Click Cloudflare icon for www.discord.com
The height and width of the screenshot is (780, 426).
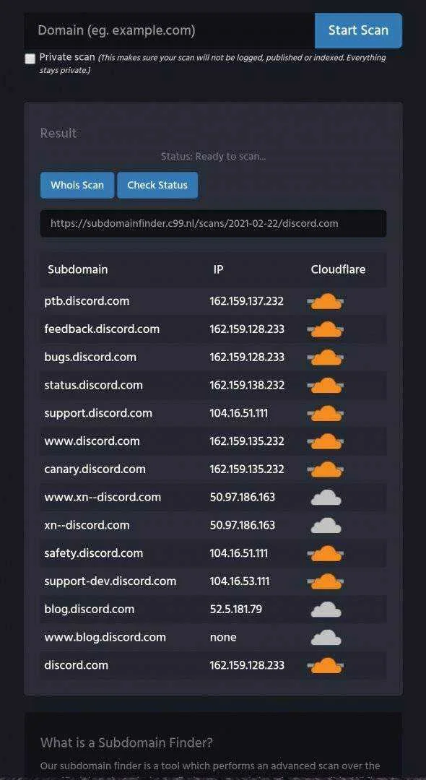(326, 441)
